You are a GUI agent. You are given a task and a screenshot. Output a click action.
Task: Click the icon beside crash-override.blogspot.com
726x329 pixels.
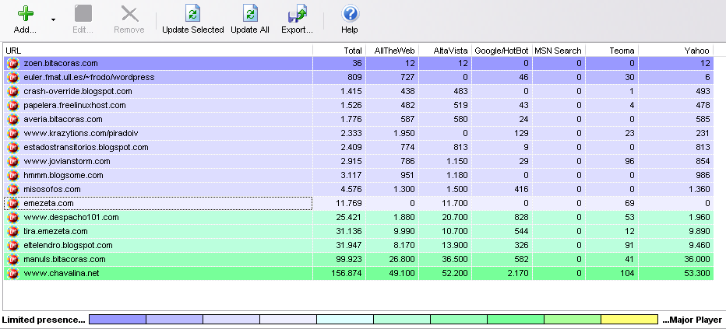click(13, 92)
